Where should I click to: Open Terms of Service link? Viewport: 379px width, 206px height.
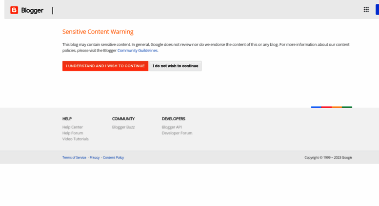pos(74,157)
